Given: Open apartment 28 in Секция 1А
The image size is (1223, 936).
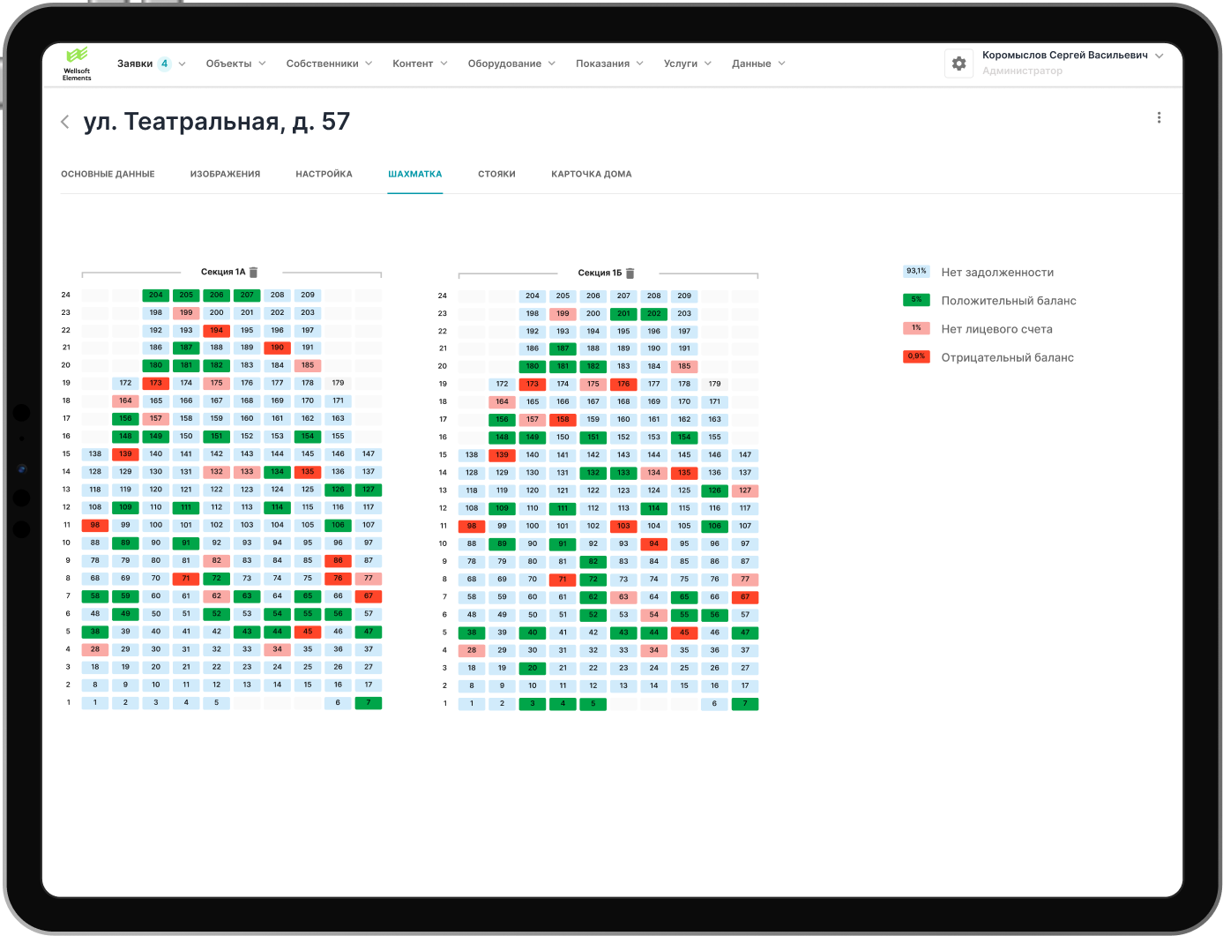Looking at the screenshot, I should click(x=95, y=649).
